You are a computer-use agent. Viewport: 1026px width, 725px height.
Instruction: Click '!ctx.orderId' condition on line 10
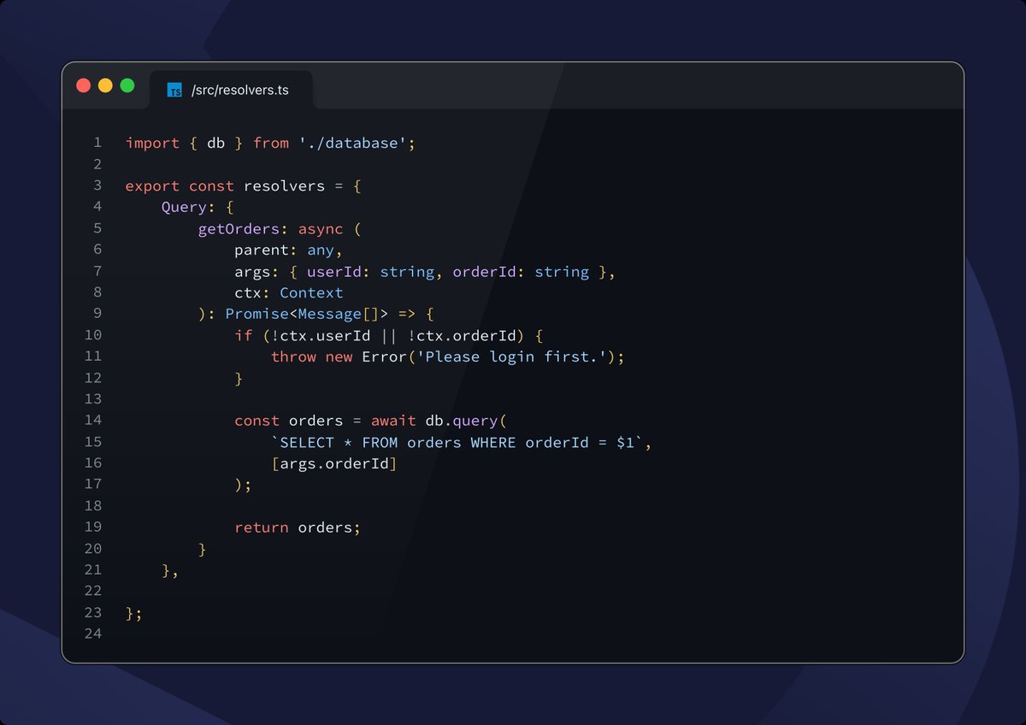(463, 335)
